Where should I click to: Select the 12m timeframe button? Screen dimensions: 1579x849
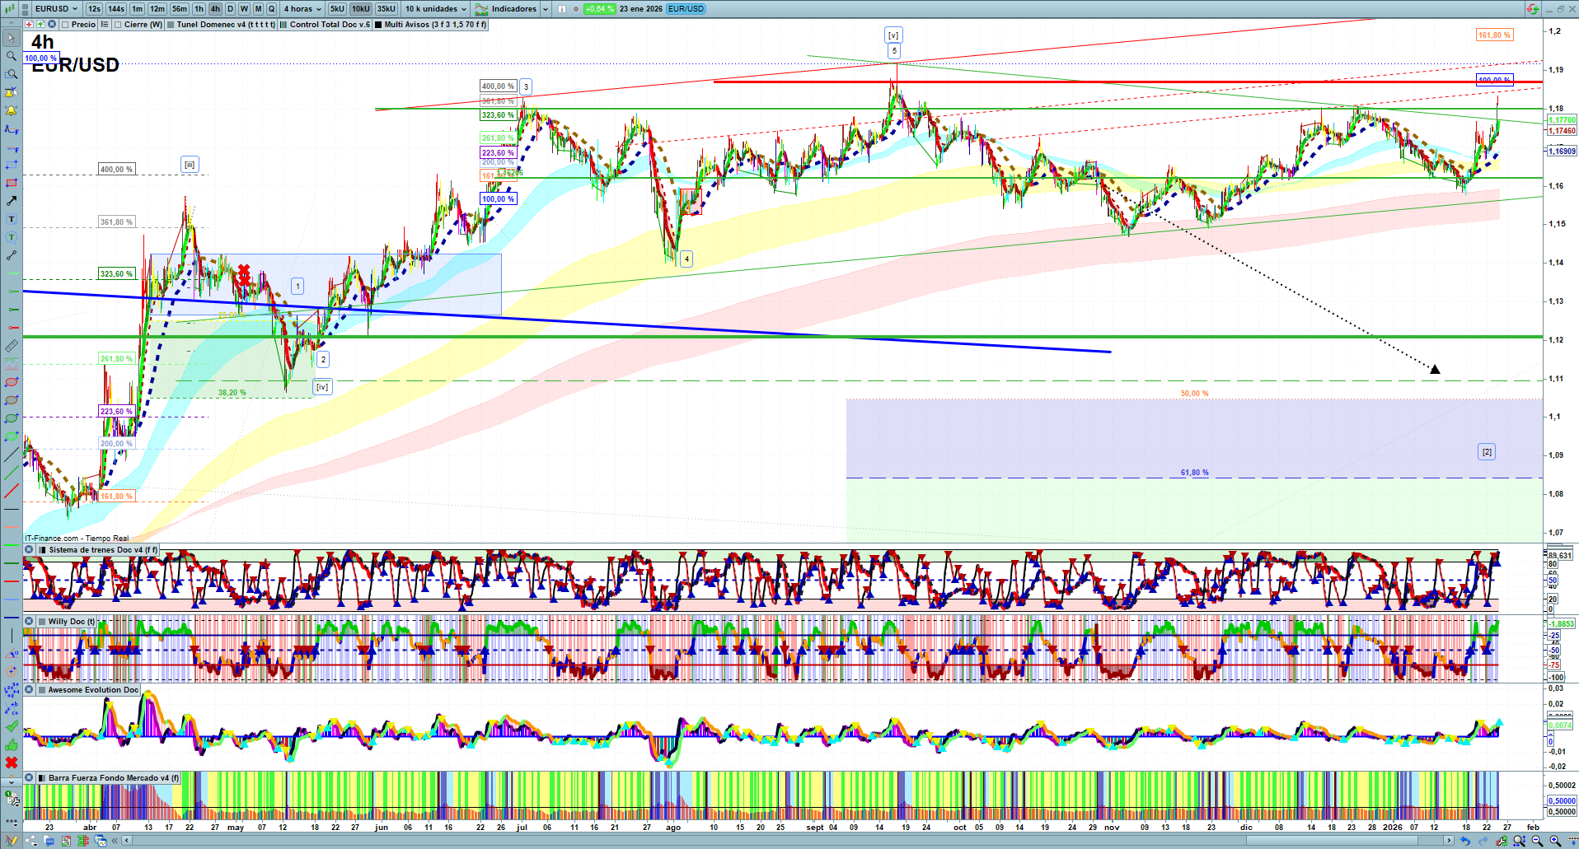(157, 9)
